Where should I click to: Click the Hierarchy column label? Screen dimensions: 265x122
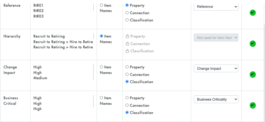point(12,36)
